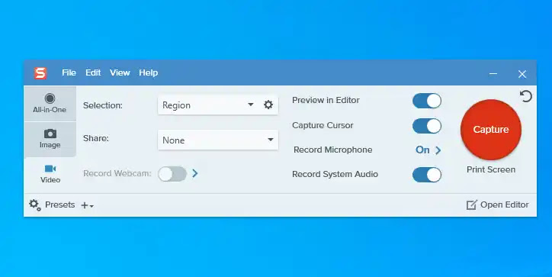The image size is (552, 277).
Task: Open the add preset plus dropdown
Action: pyautogui.click(x=88, y=205)
